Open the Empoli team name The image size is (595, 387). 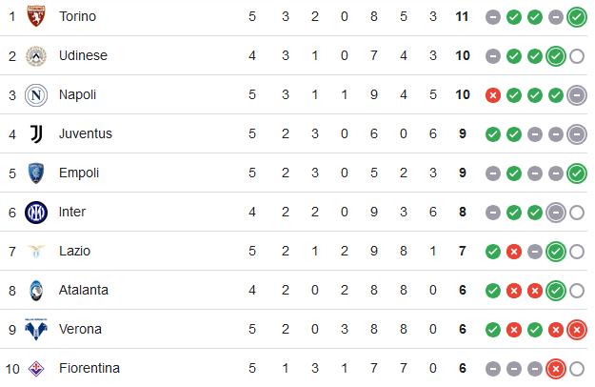coord(79,173)
